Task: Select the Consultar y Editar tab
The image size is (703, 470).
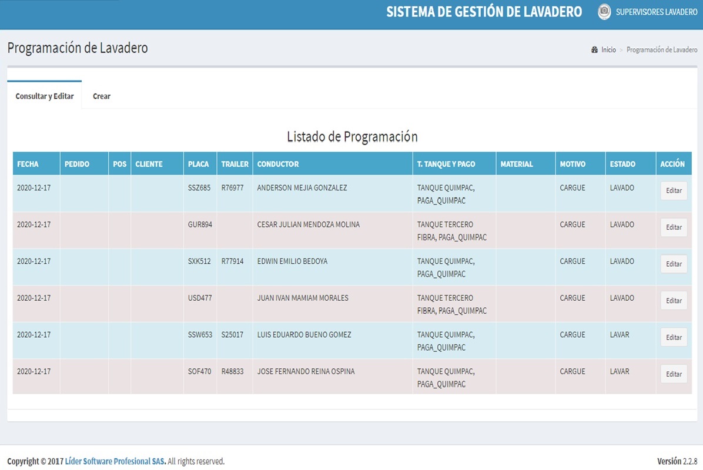Action: pos(45,96)
